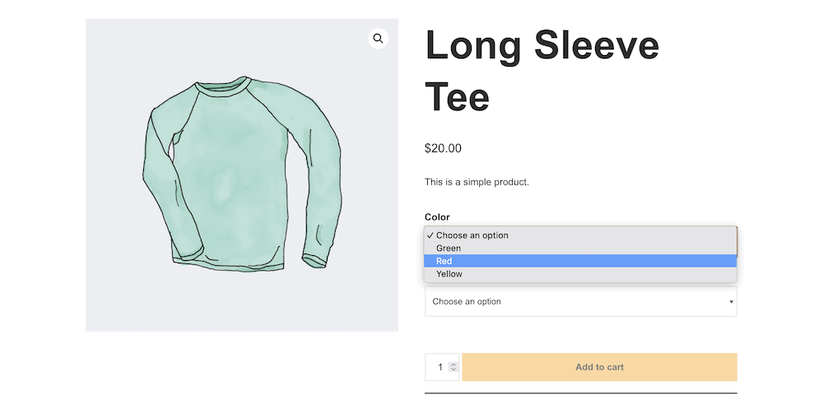Click the magnifier zoom icon on product image

(378, 39)
